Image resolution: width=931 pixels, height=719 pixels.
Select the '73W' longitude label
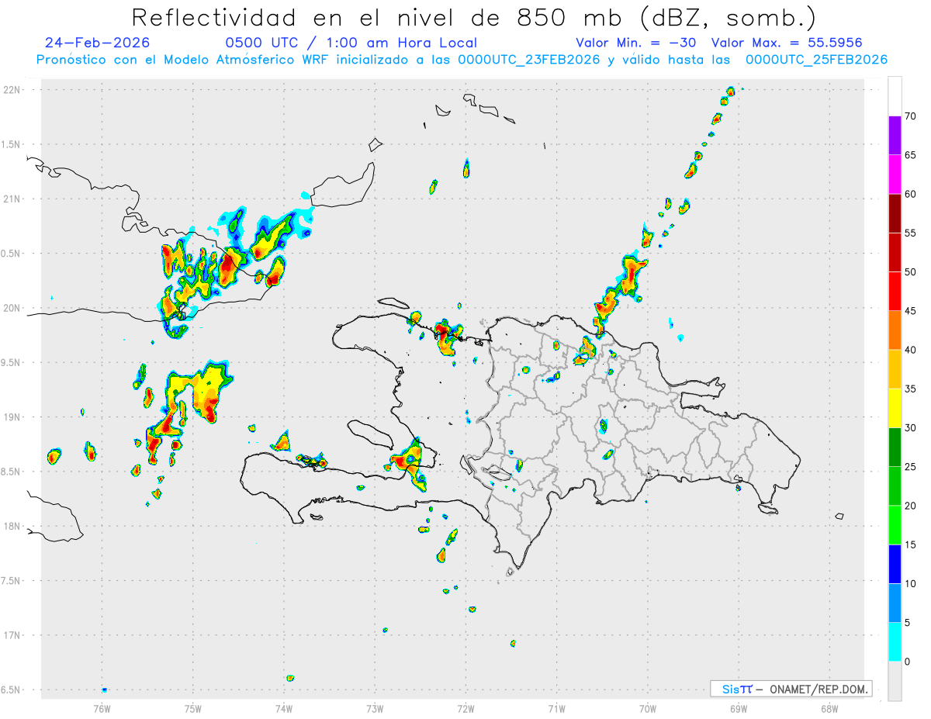pyautogui.click(x=375, y=708)
